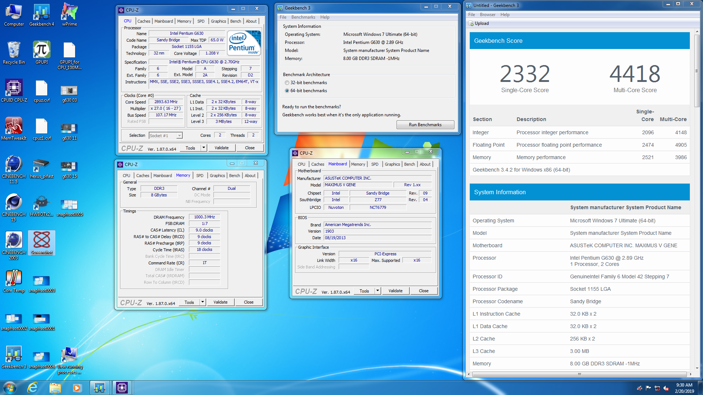Open the Computer desktop icon
This screenshot has height=395, width=703.
(x=14, y=15)
